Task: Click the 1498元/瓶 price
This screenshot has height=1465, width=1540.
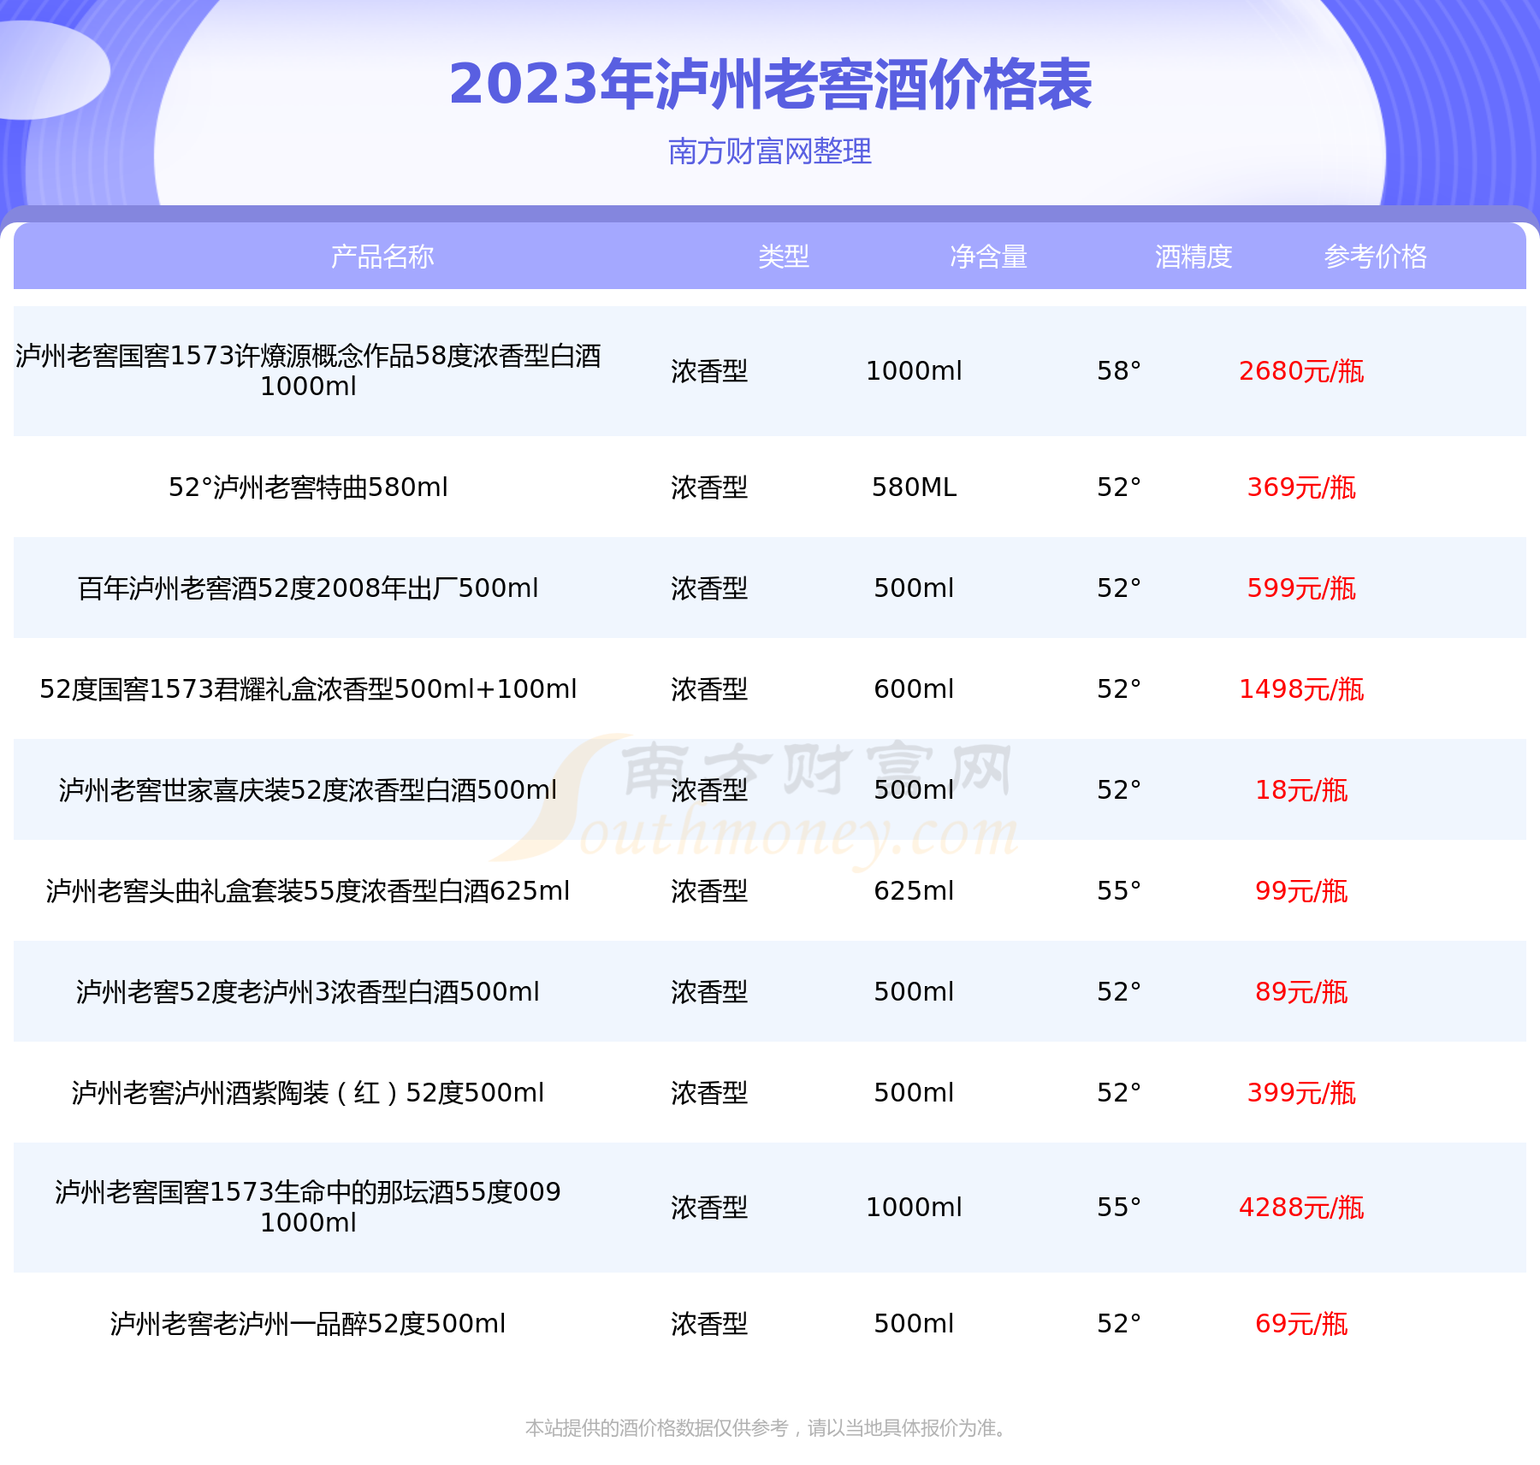Action: pos(1301,689)
